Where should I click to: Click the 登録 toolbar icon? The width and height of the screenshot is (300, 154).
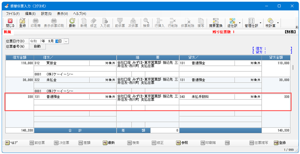[22, 22]
